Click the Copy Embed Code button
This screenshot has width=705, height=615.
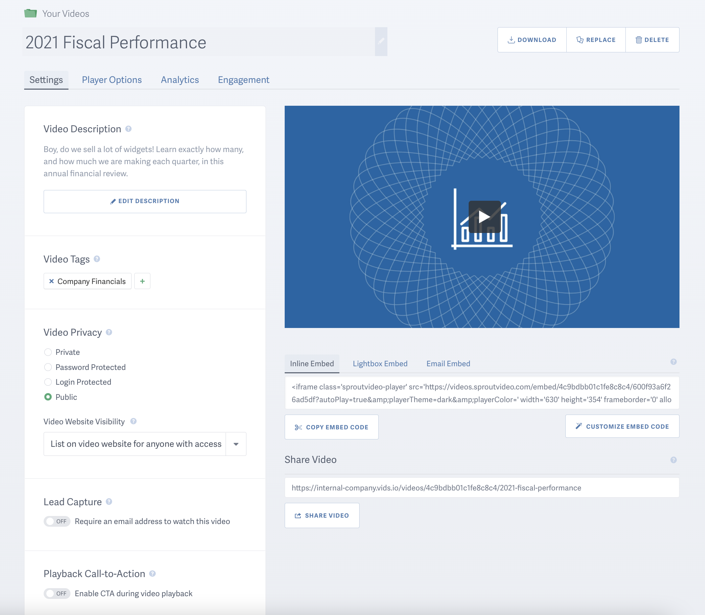(x=331, y=427)
